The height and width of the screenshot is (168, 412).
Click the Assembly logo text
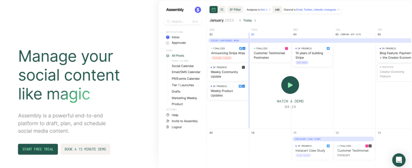click(x=175, y=10)
